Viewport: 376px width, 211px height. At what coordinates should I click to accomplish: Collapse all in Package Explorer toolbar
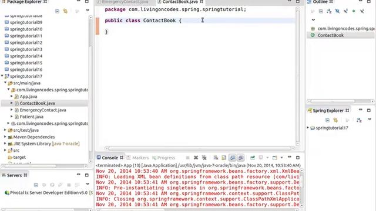(x=57, y=11)
